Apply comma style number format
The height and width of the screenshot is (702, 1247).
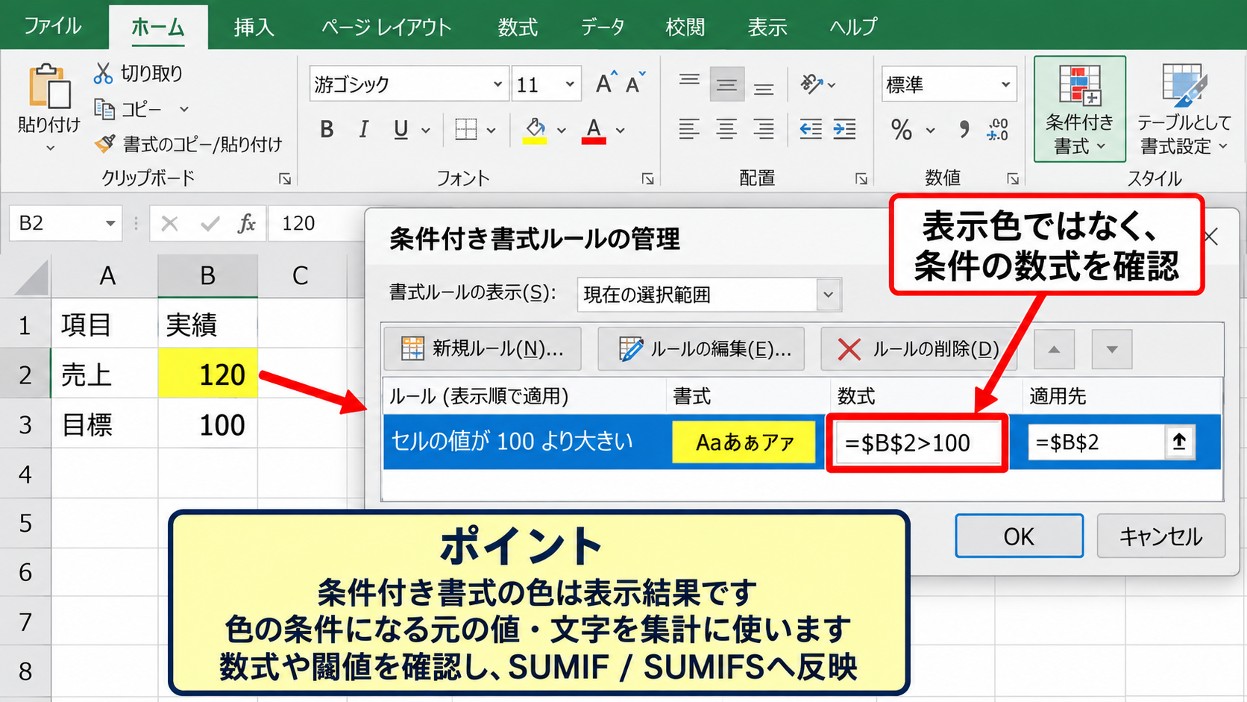[x=964, y=130]
